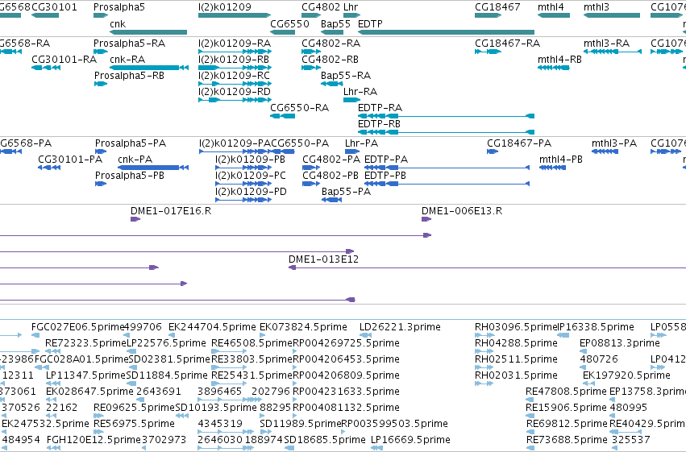Viewport: 686px width, 452px height.
Task: Select EST LP22576.5prime
Action: click(x=166, y=343)
